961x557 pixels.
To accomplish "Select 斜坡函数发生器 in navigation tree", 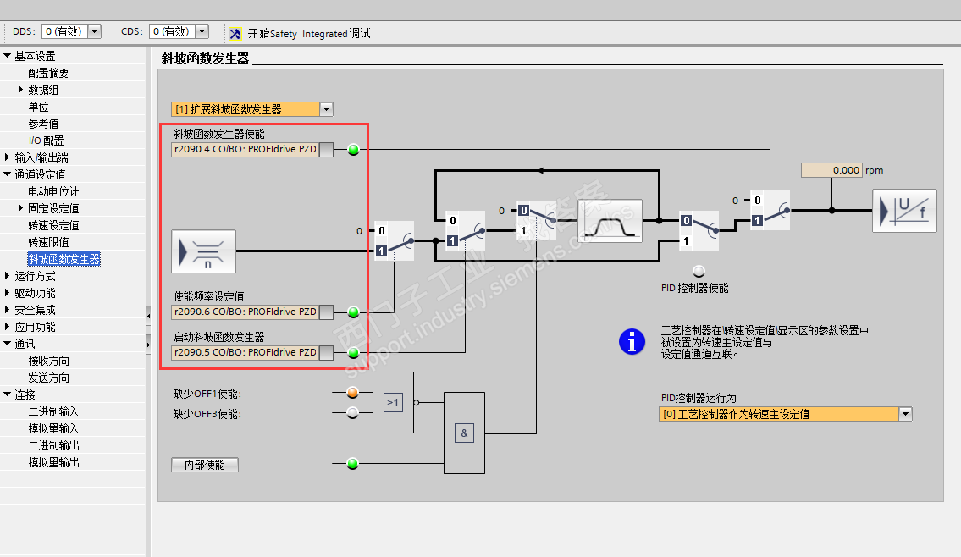I will pyautogui.click(x=64, y=259).
